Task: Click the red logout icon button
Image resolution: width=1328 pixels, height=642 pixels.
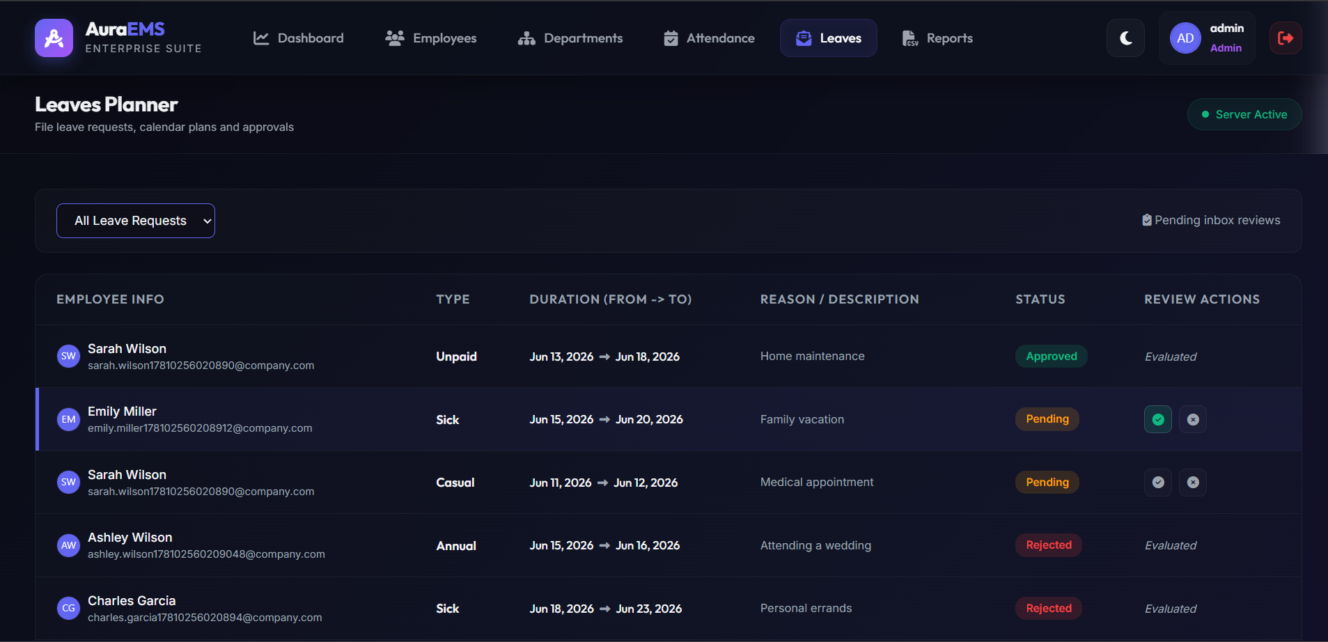Action: coord(1286,38)
